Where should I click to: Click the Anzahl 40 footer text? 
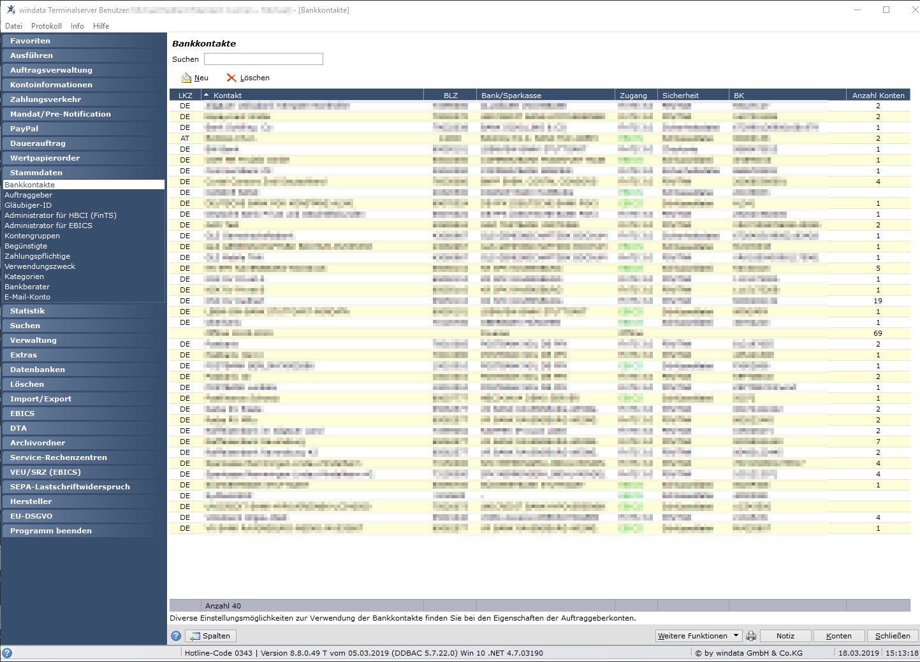click(x=223, y=606)
